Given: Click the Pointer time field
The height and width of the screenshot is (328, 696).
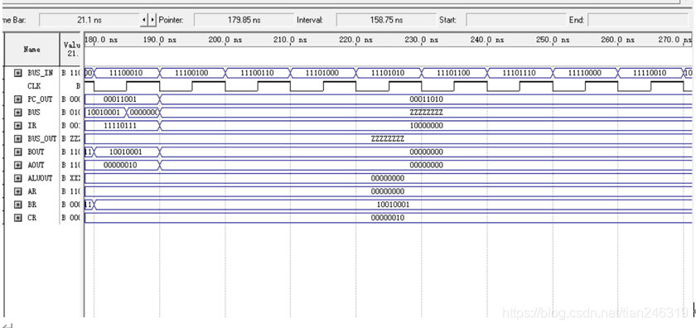Looking at the screenshot, I should click(244, 20).
